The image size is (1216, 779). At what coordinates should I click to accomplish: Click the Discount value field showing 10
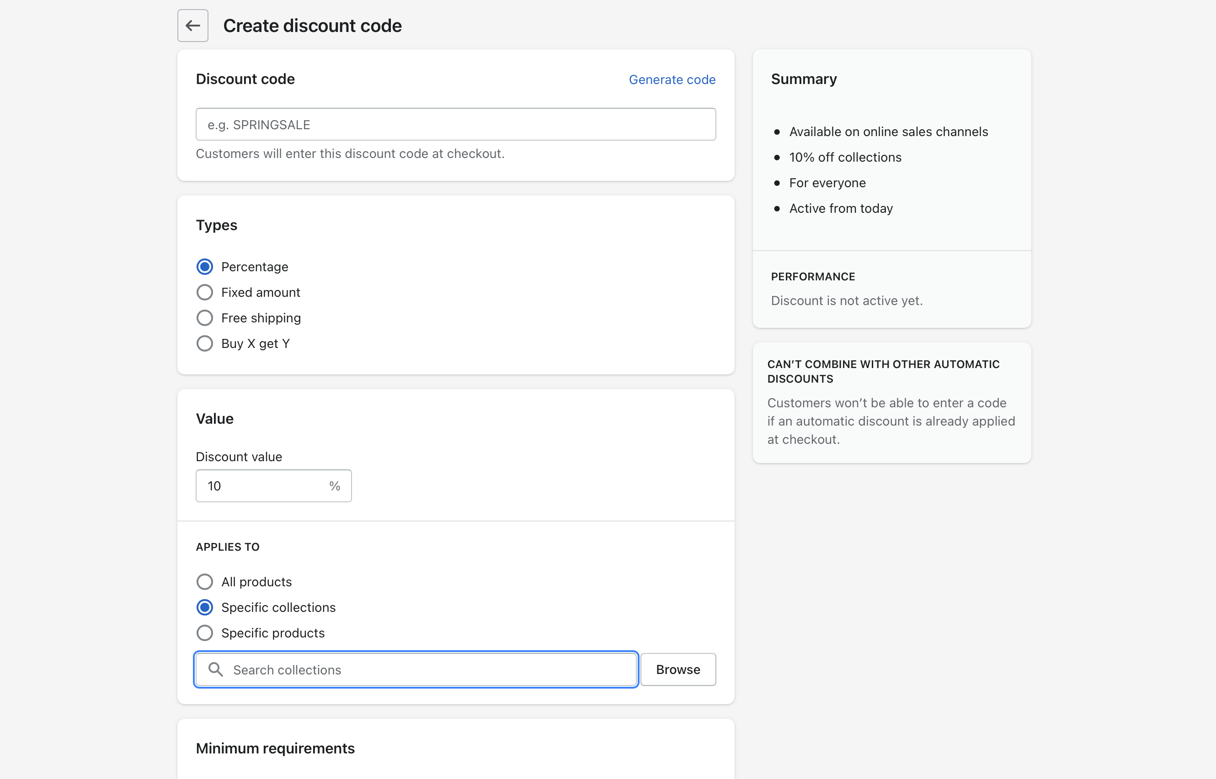pyautogui.click(x=273, y=485)
